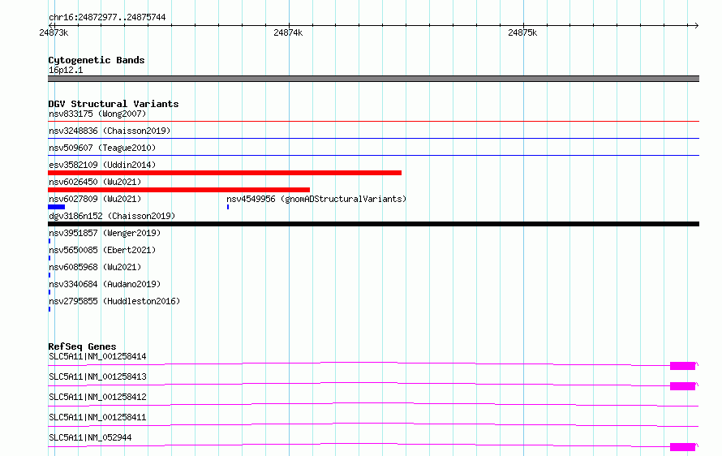Open variant nsv509607 (Teague2010) label
The height and width of the screenshot is (456, 722).
(102, 148)
